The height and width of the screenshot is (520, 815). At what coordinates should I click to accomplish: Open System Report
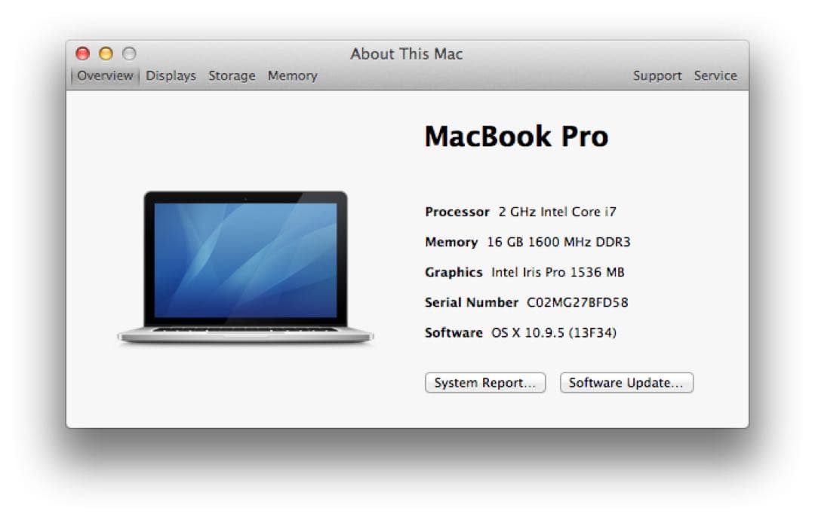click(x=485, y=383)
